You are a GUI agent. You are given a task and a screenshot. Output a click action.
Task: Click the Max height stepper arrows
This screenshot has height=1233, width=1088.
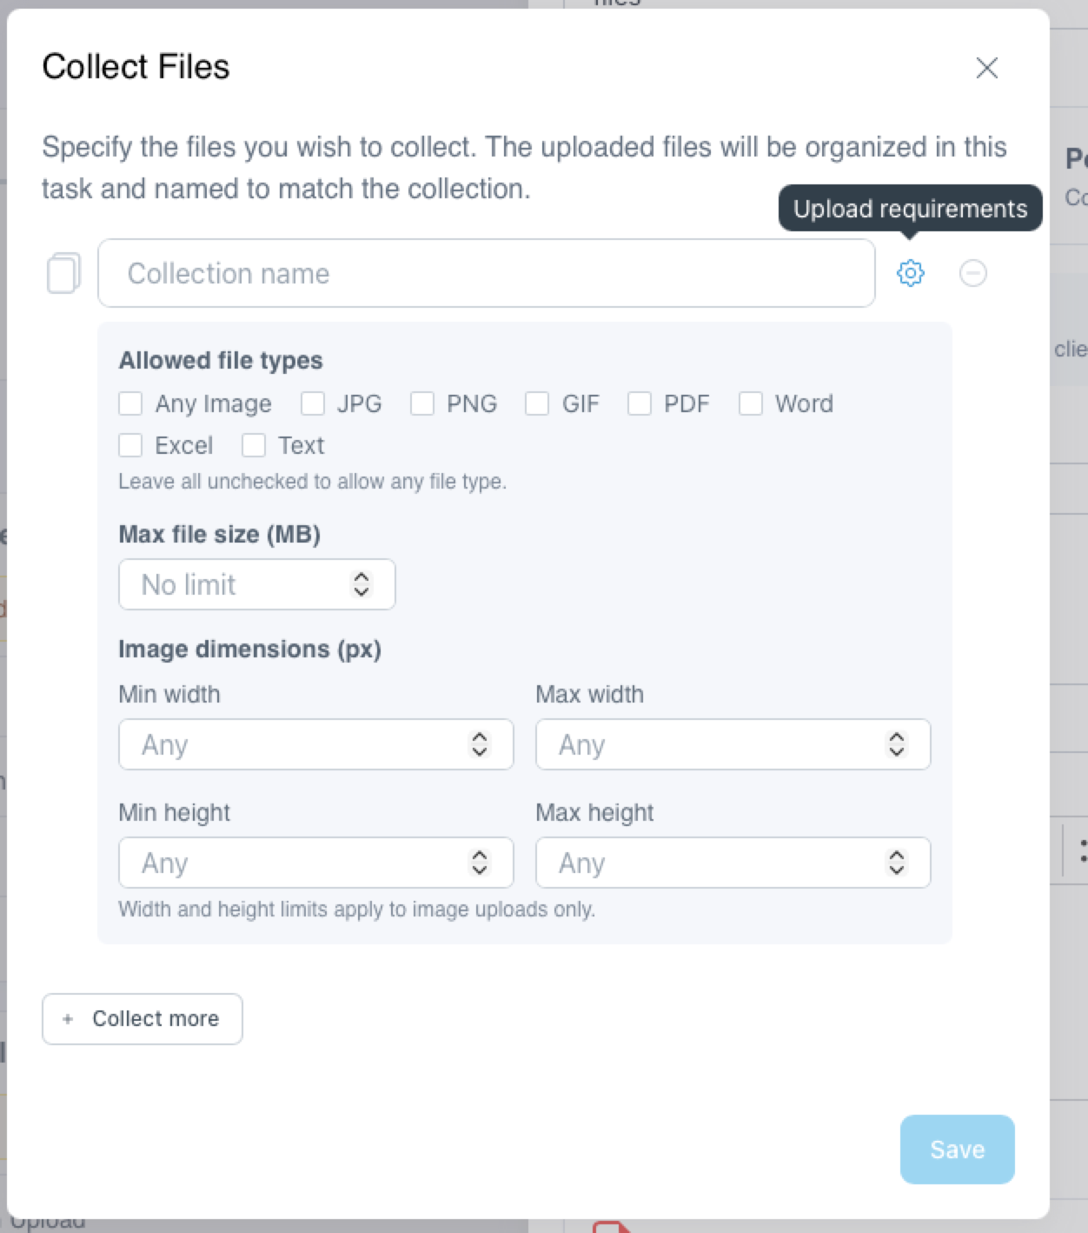point(897,863)
